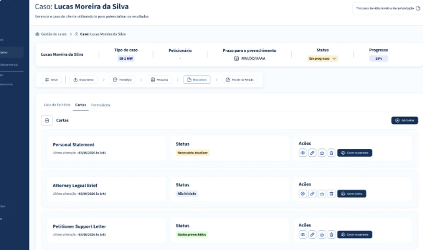Click the chevron after Gestão de casos
423x250 pixels.
70,34
